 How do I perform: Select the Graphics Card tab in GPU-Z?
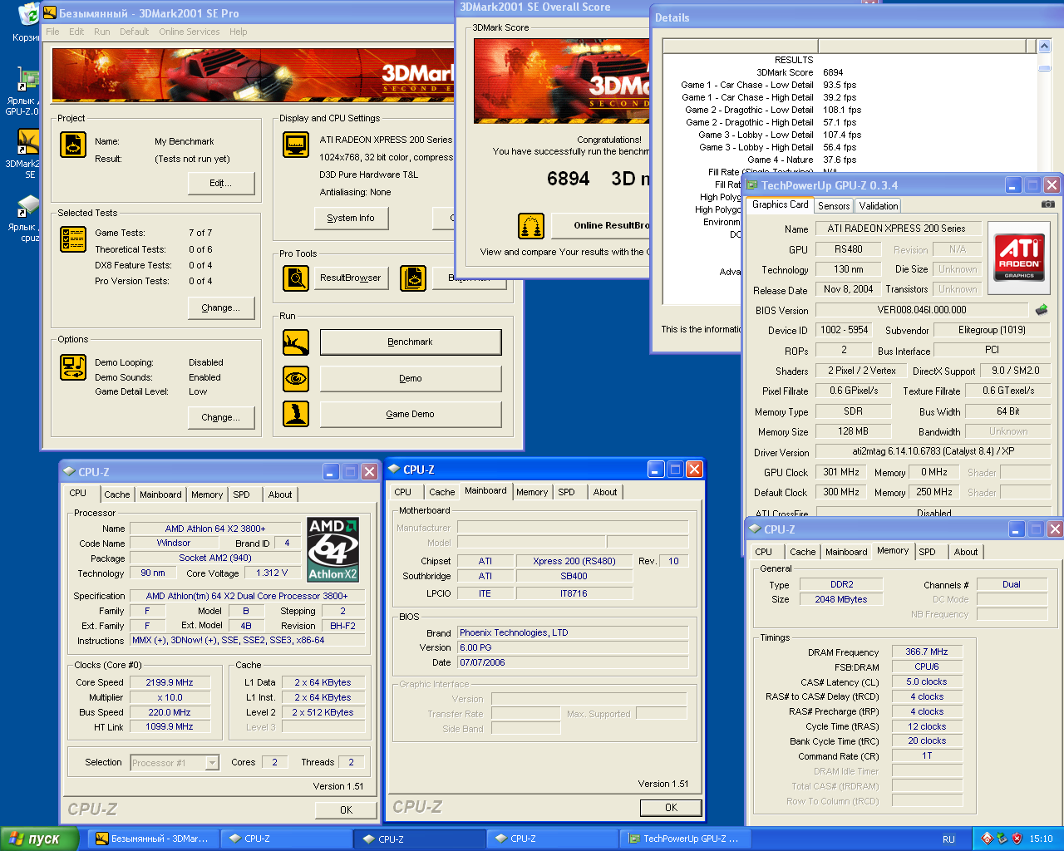780,204
